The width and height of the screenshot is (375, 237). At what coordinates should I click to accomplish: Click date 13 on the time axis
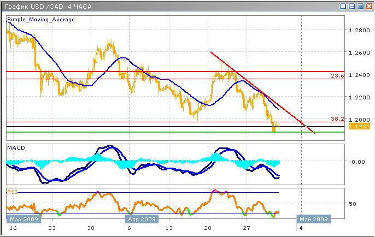coord(169,228)
